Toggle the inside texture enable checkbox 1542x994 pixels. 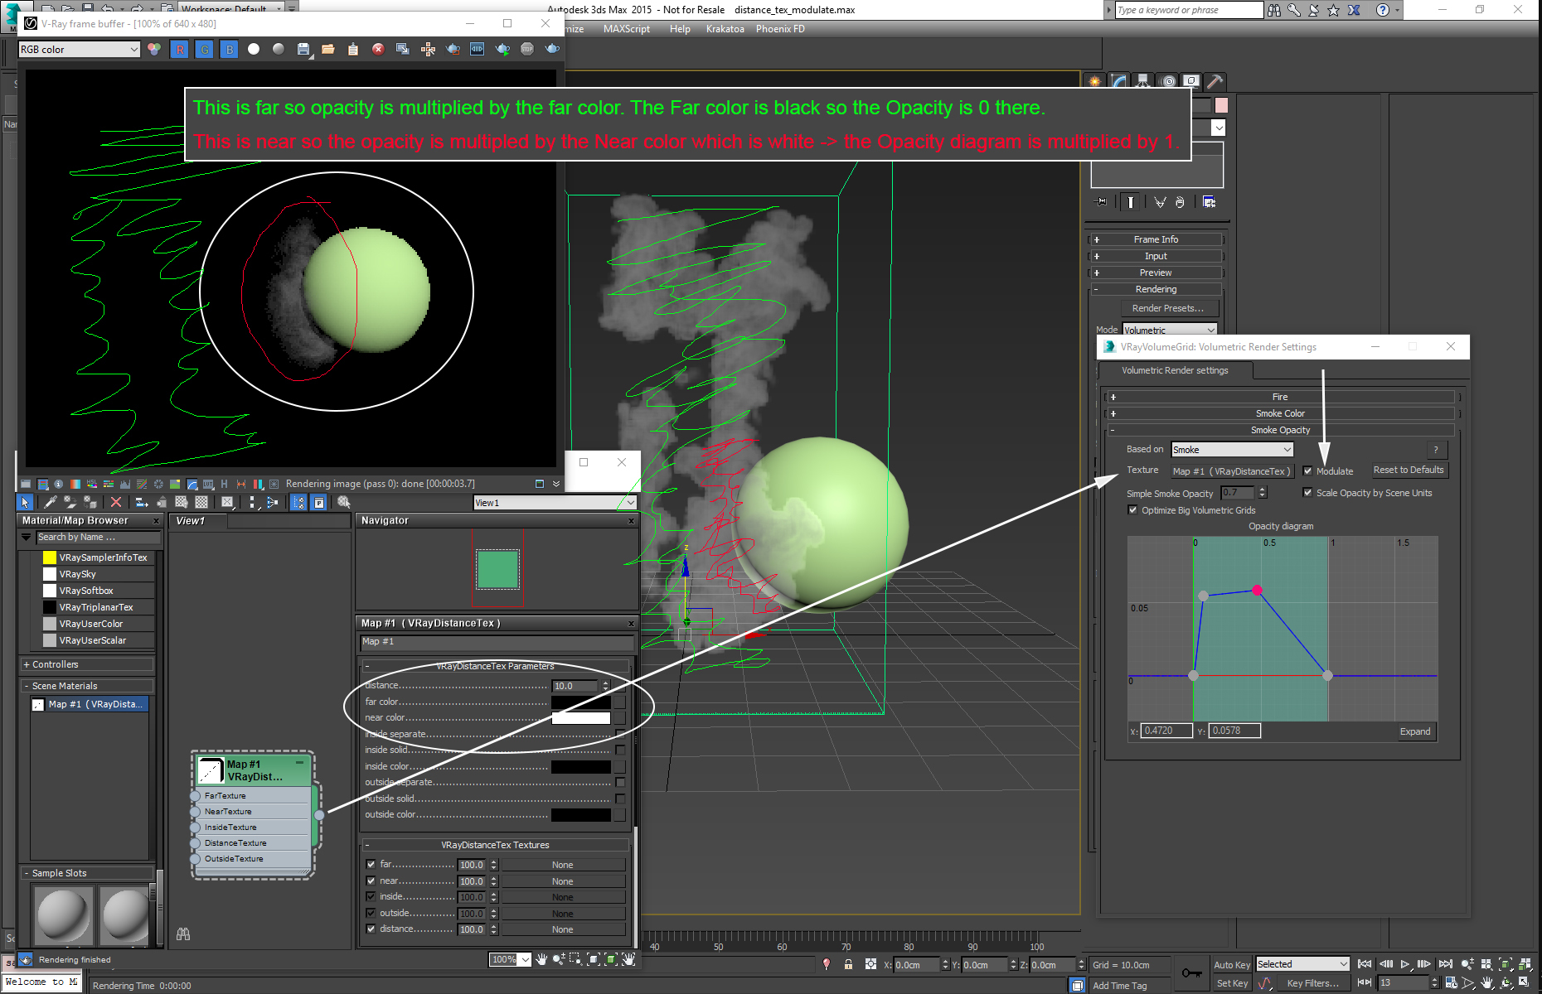371,896
